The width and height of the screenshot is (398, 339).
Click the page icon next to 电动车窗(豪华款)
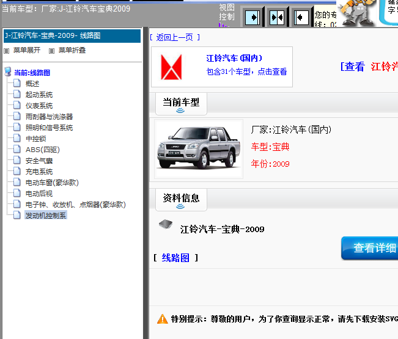[x=17, y=182]
